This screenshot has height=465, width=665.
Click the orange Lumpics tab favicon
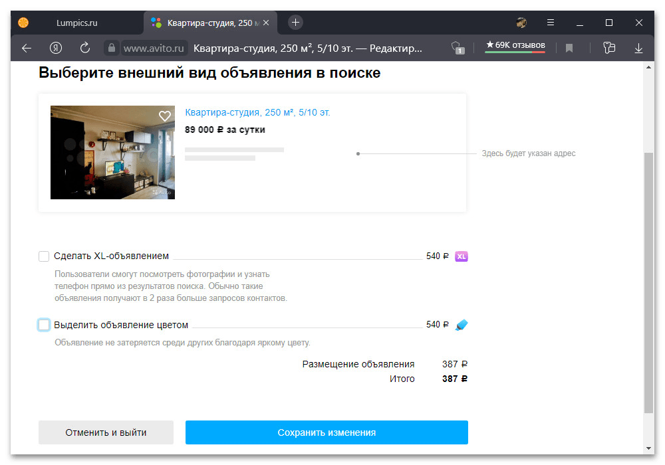(23, 23)
